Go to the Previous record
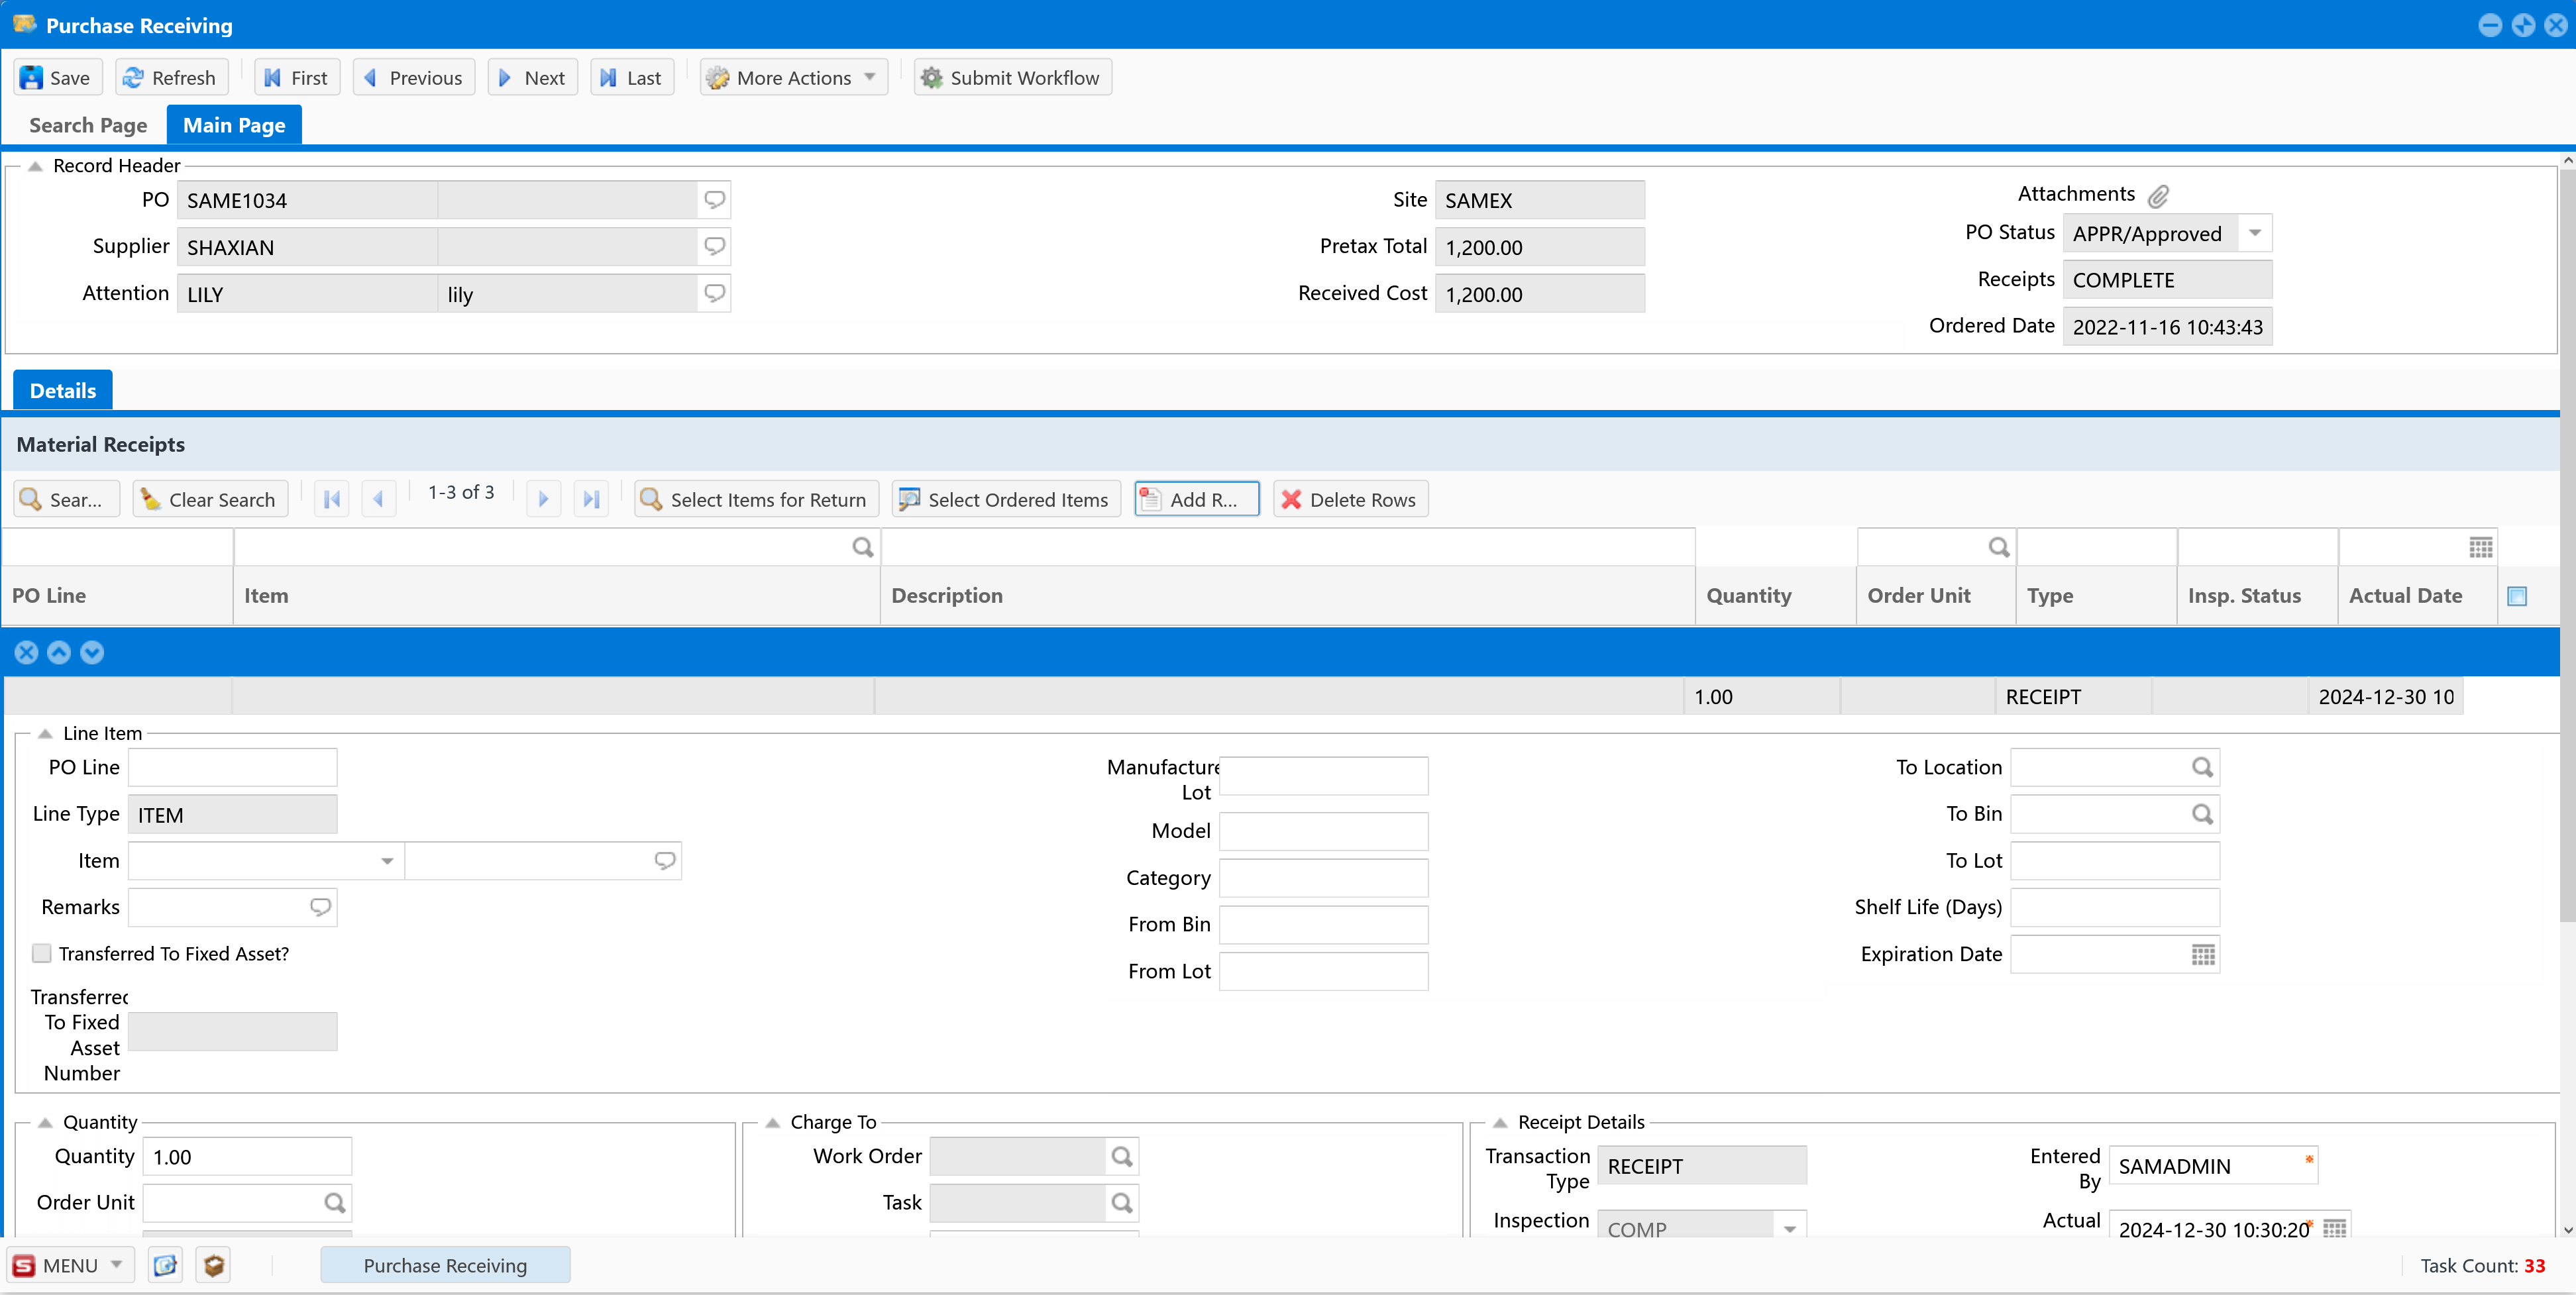Image resolution: width=2576 pixels, height=1295 pixels. point(413,78)
